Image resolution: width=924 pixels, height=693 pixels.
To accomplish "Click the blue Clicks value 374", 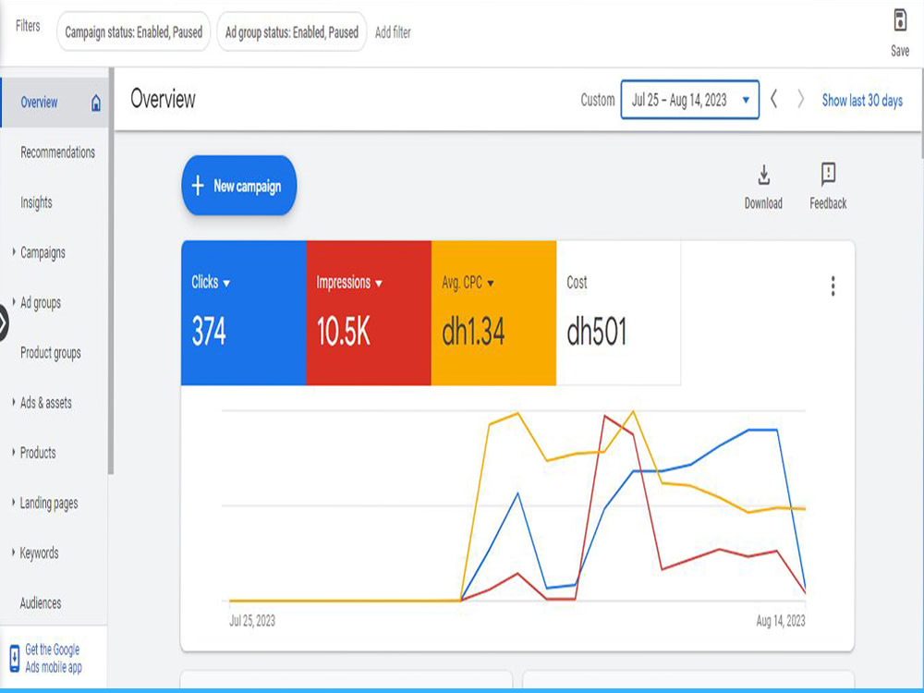I will coord(209,331).
